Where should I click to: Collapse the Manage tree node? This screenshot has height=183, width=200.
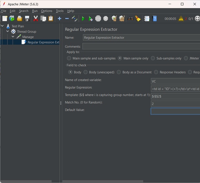click(13, 36)
